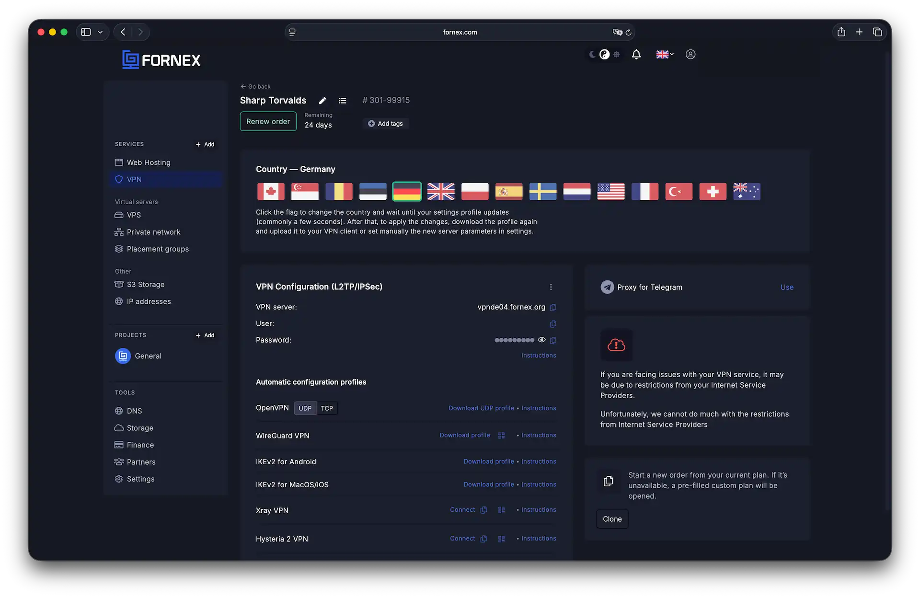Add a new service
The width and height of the screenshot is (920, 598).
pyautogui.click(x=205, y=144)
